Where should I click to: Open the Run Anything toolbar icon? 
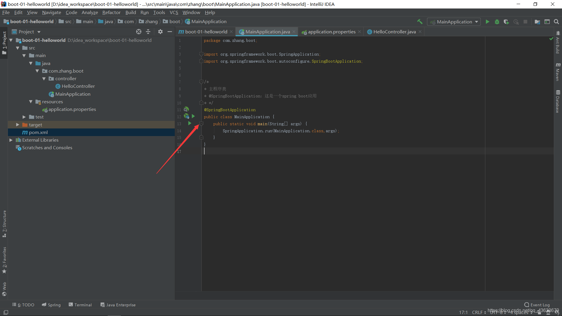coord(547,22)
